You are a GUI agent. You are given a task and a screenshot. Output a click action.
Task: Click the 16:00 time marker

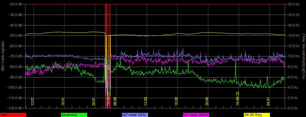[176, 102]
